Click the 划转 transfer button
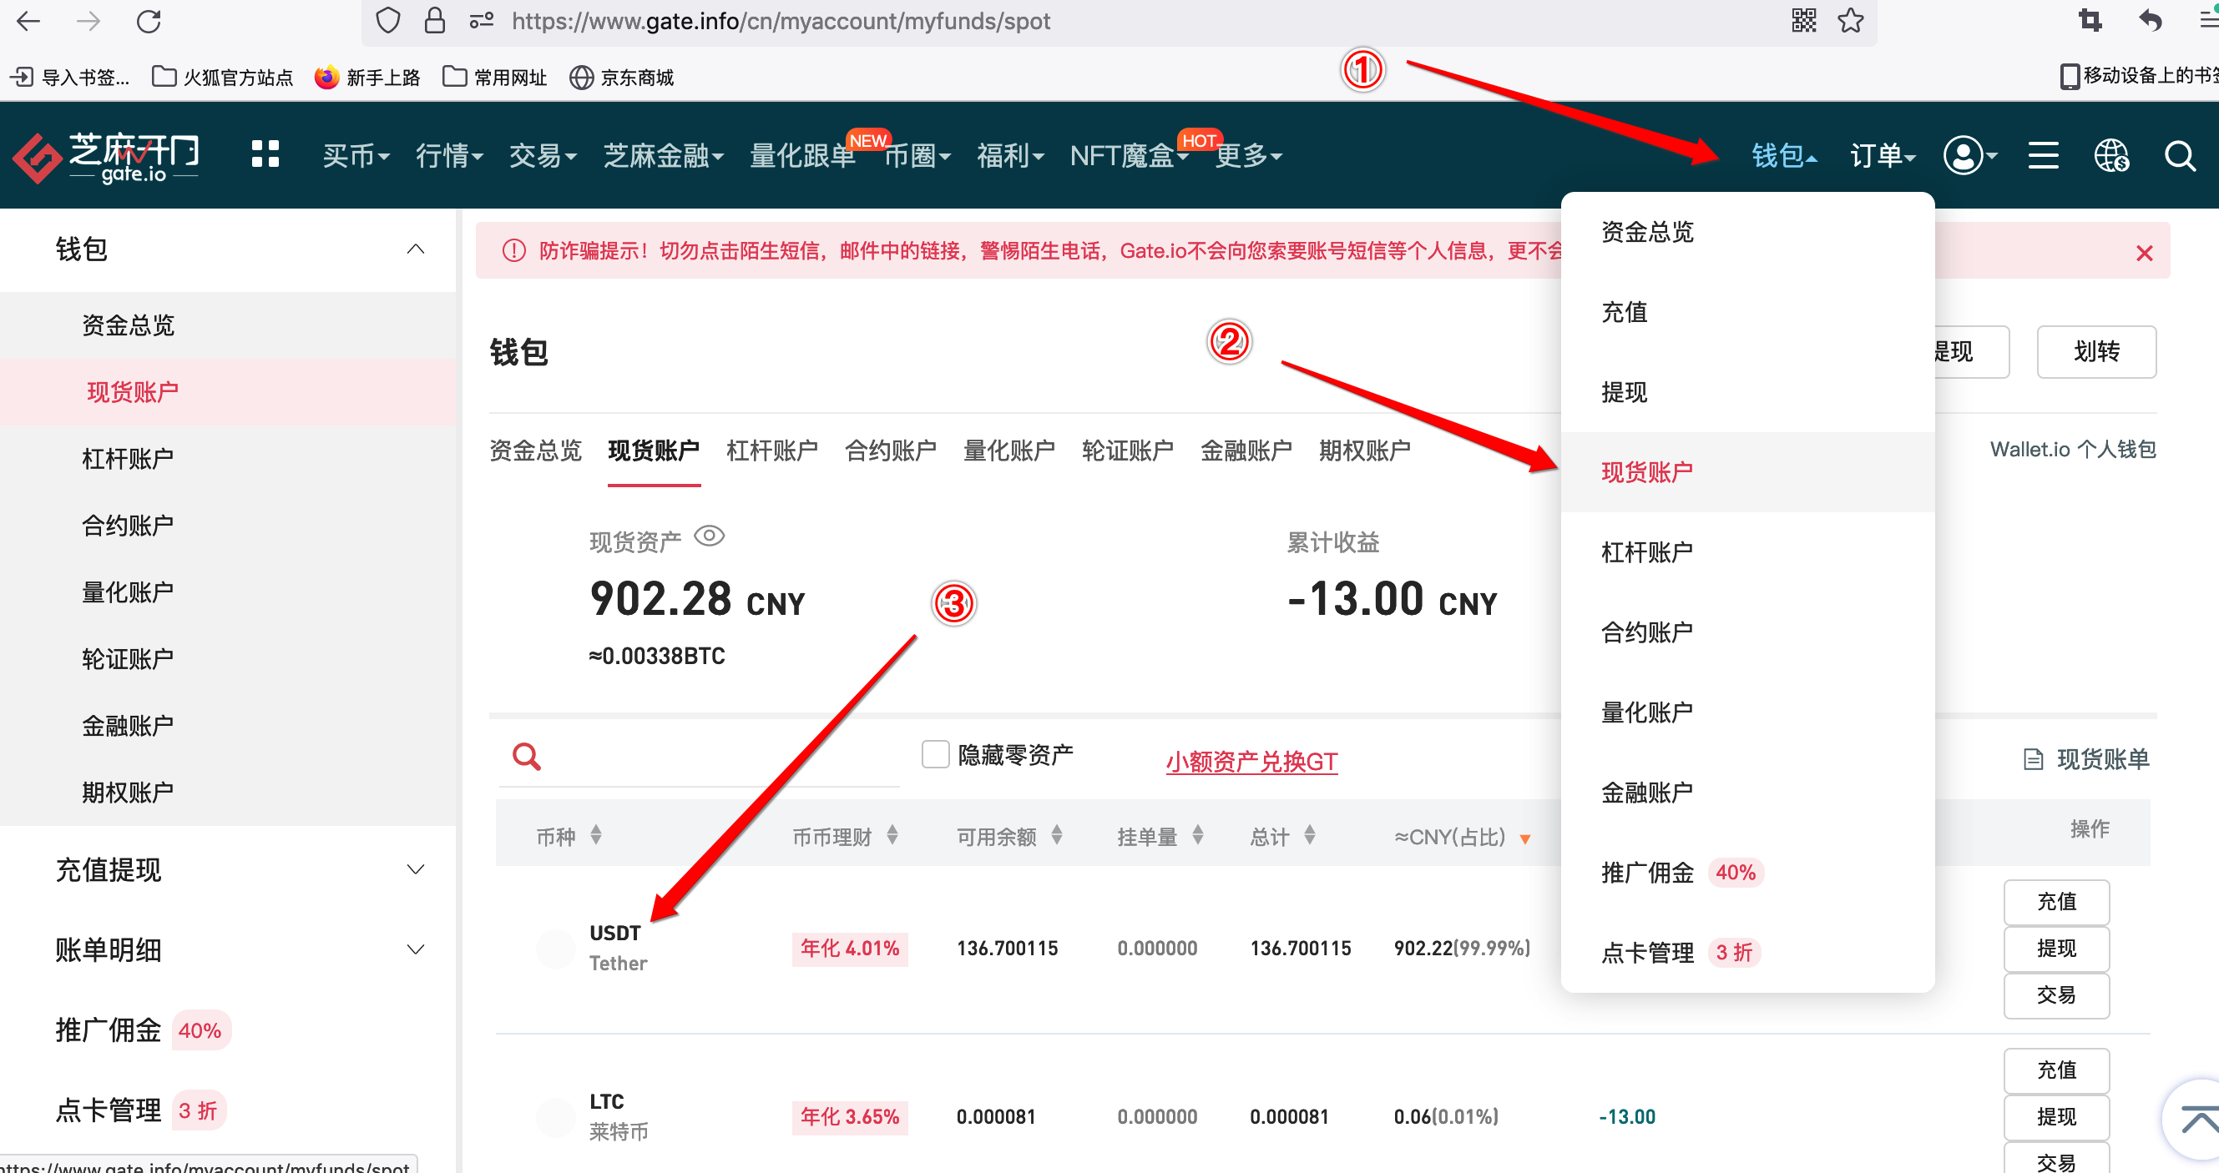2219x1173 pixels. [x=2095, y=352]
